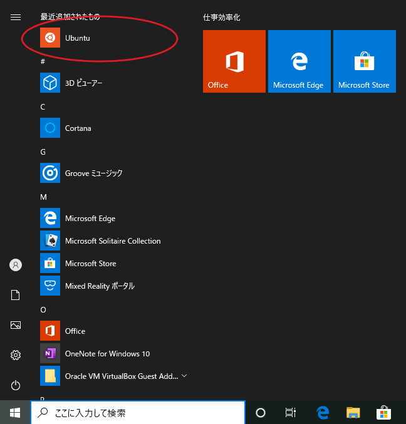Open Settings via the gear icon

16,355
